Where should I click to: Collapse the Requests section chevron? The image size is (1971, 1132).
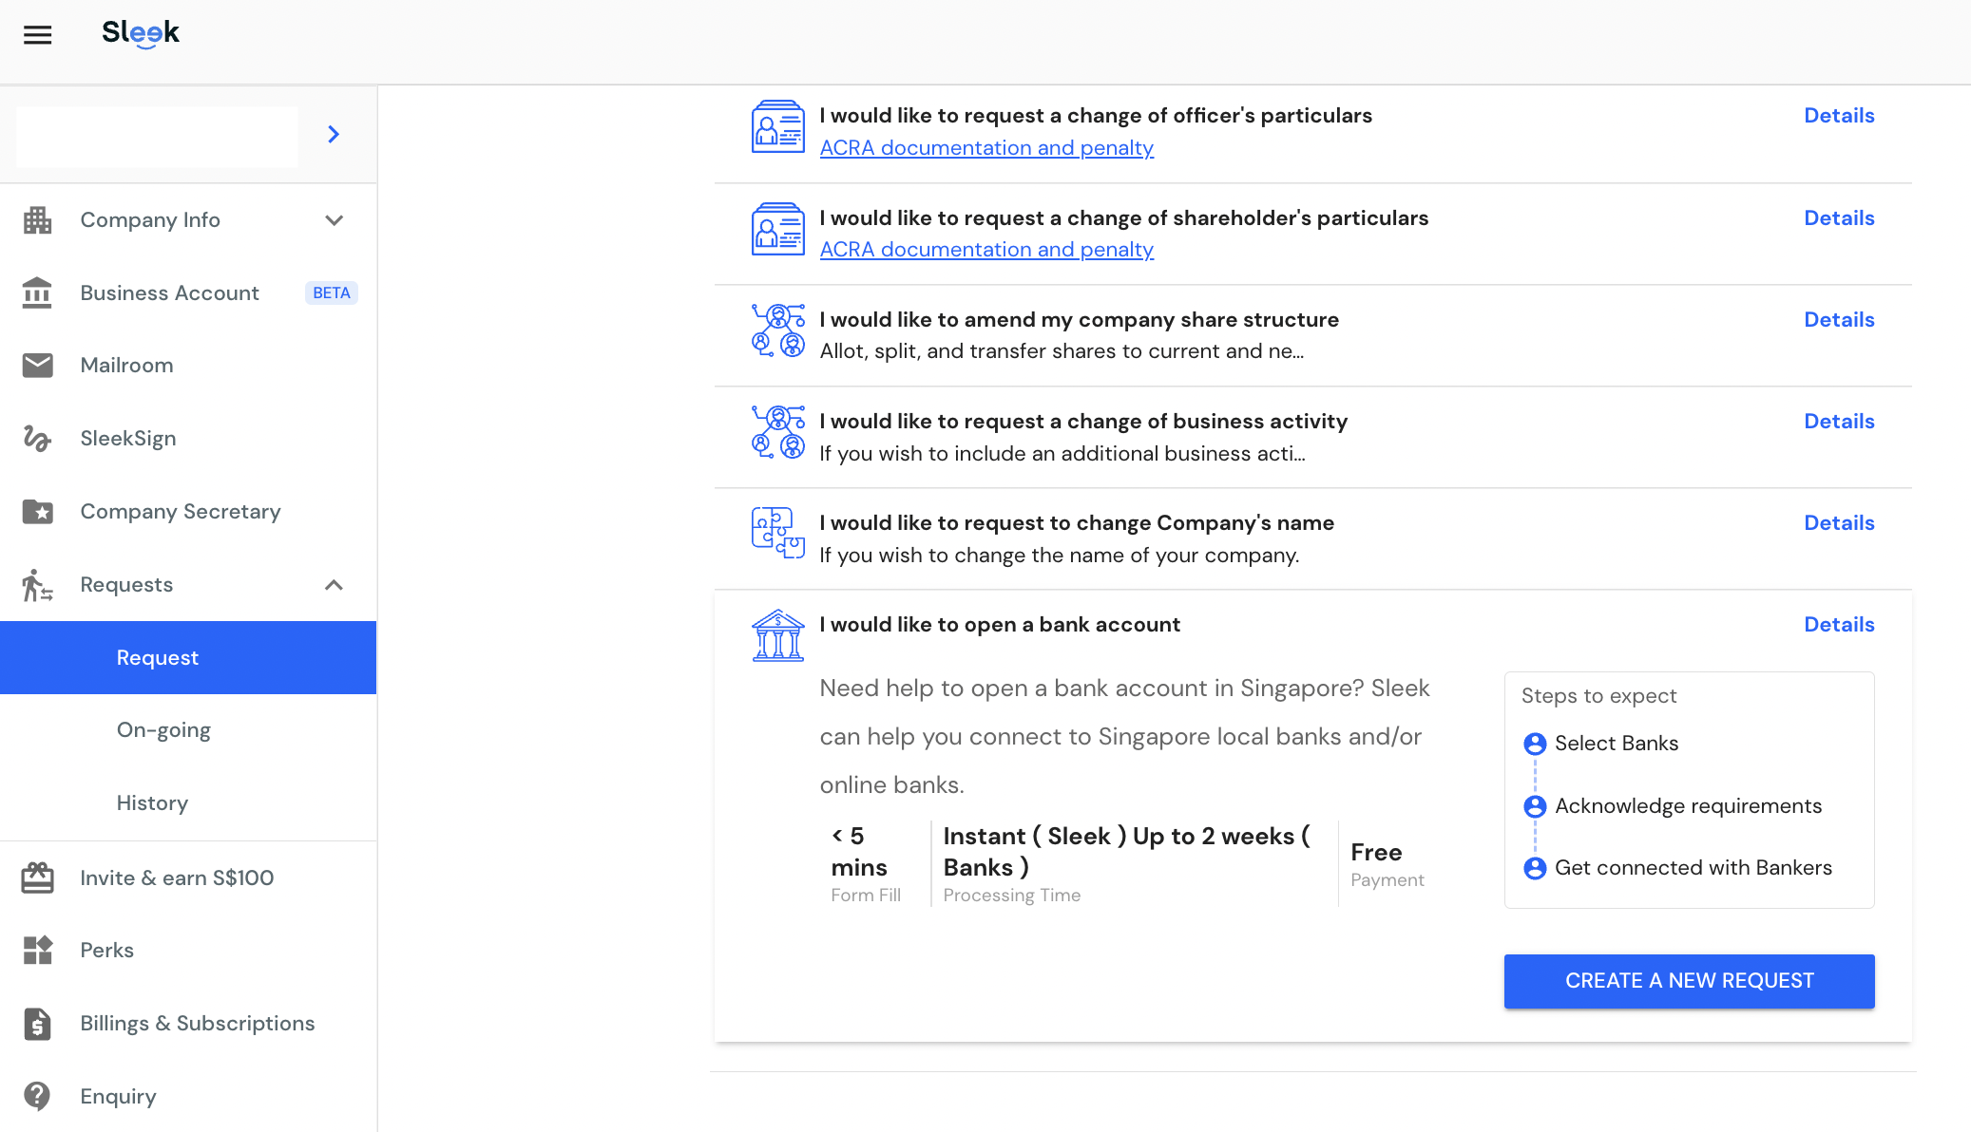(x=334, y=584)
